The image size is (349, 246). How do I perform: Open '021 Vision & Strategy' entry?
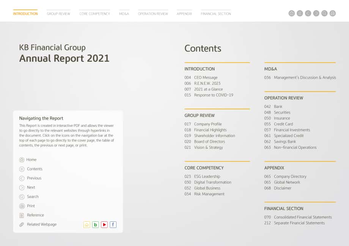pos(204,148)
